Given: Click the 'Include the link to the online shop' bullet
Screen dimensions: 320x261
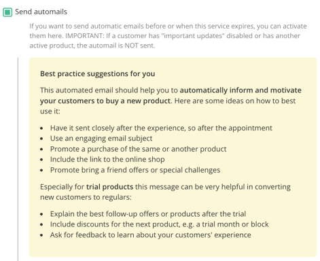Looking at the screenshot, I should (107, 160).
